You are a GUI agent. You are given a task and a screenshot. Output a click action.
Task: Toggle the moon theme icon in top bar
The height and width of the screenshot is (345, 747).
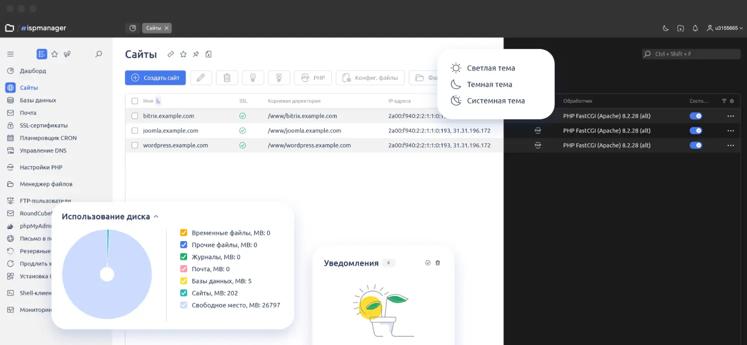coord(665,28)
